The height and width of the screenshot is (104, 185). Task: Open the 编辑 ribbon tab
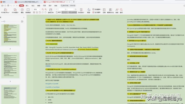[39, 6]
